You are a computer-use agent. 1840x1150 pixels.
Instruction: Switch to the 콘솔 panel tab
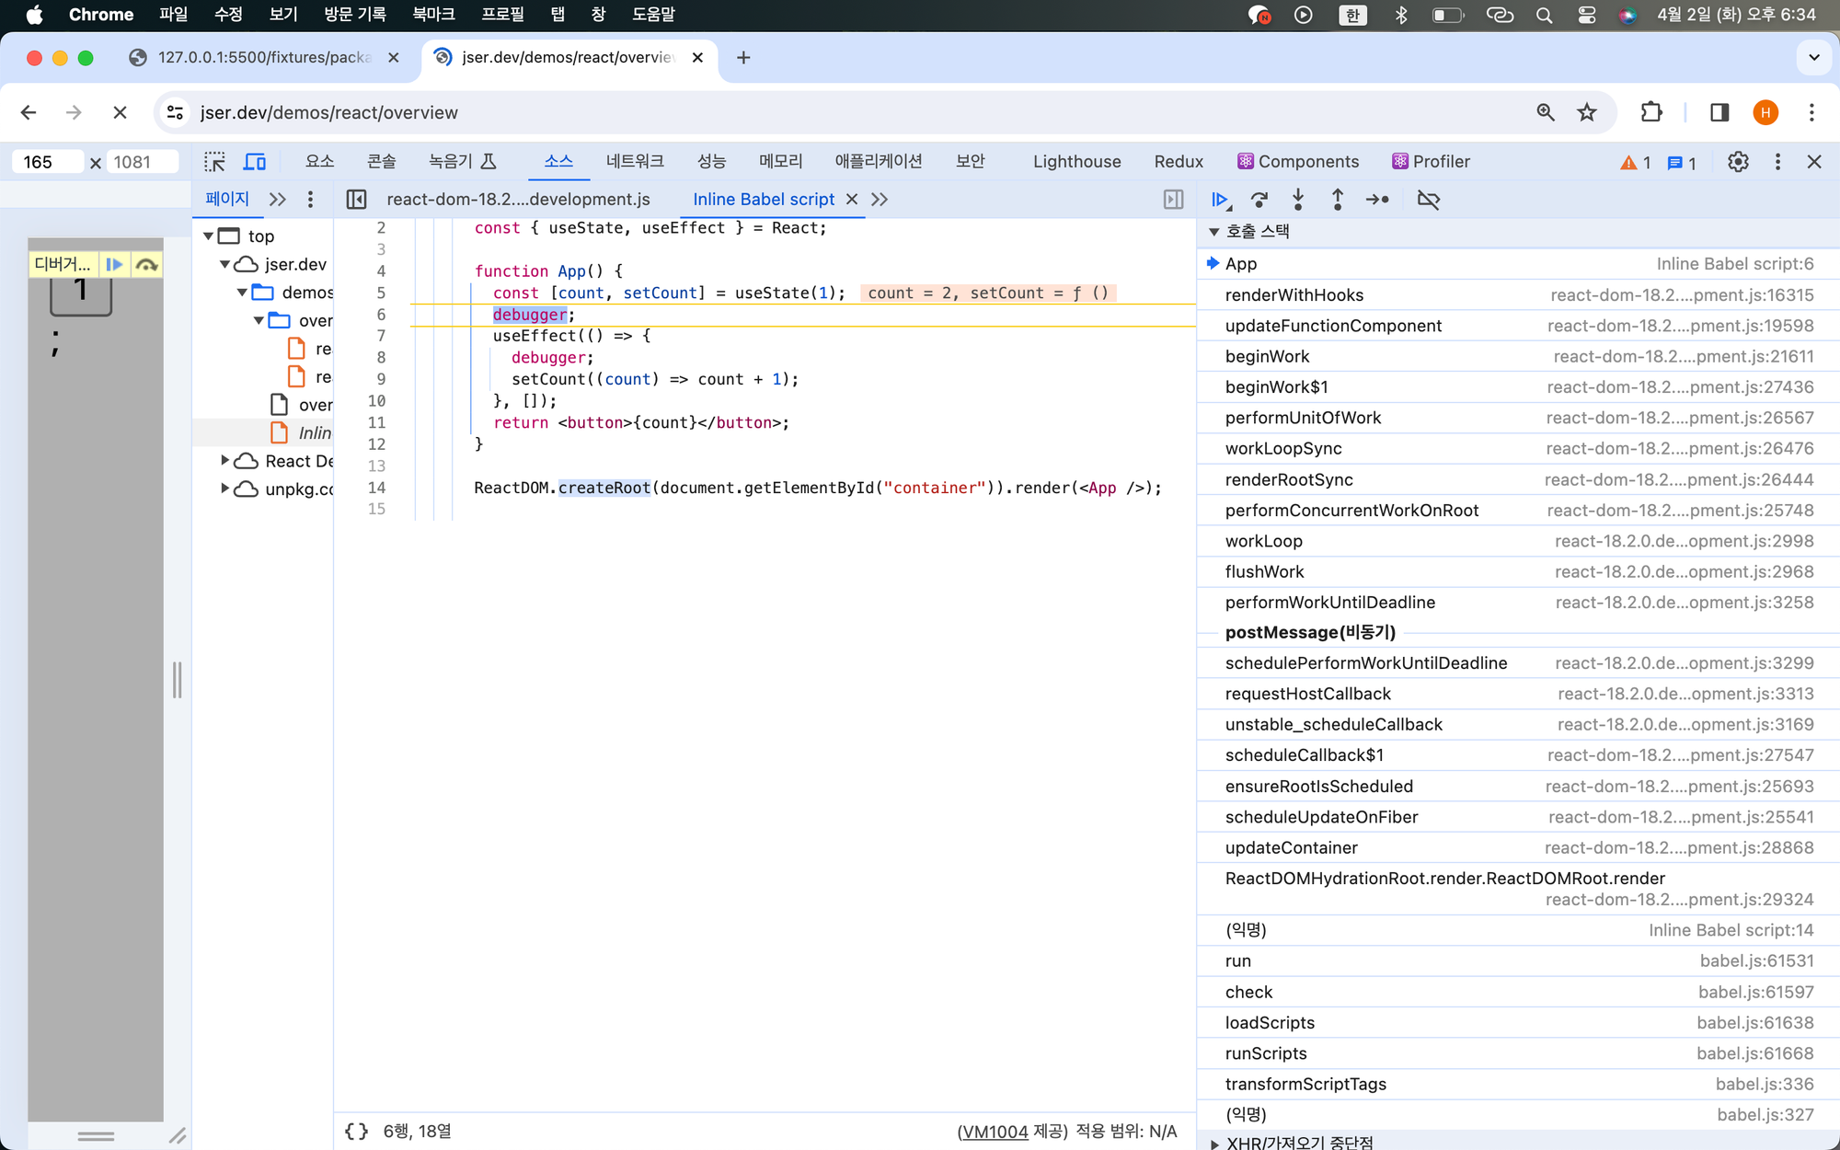tap(381, 162)
